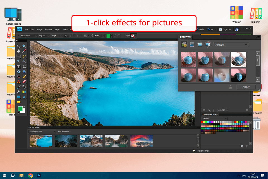The width and height of the screenshot is (268, 179).
Task: Open the Default color swatches dropdown
Action: [x=214, y=119]
